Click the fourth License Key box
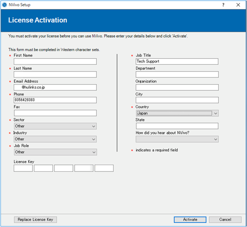Viewport: 247px width, 227px height. click(x=84, y=168)
